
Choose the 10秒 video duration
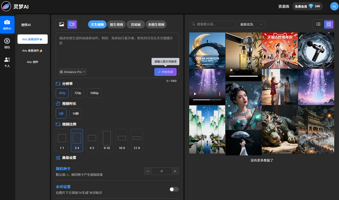coord(75,114)
